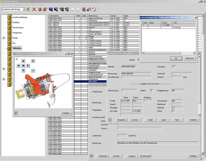
Task: Select Maschinenbau in the project tree
Action: pyautogui.click(x=18, y=28)
